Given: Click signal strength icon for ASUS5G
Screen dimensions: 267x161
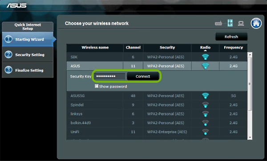Looking at the screenshot, I should coord(205,96).
